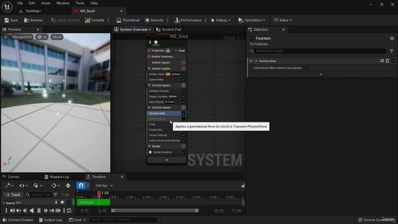The height and width of the screenshot is (224, 398).
Task: Disable the Spawn Rate module checkbox
Action: (x=183, y=80)
